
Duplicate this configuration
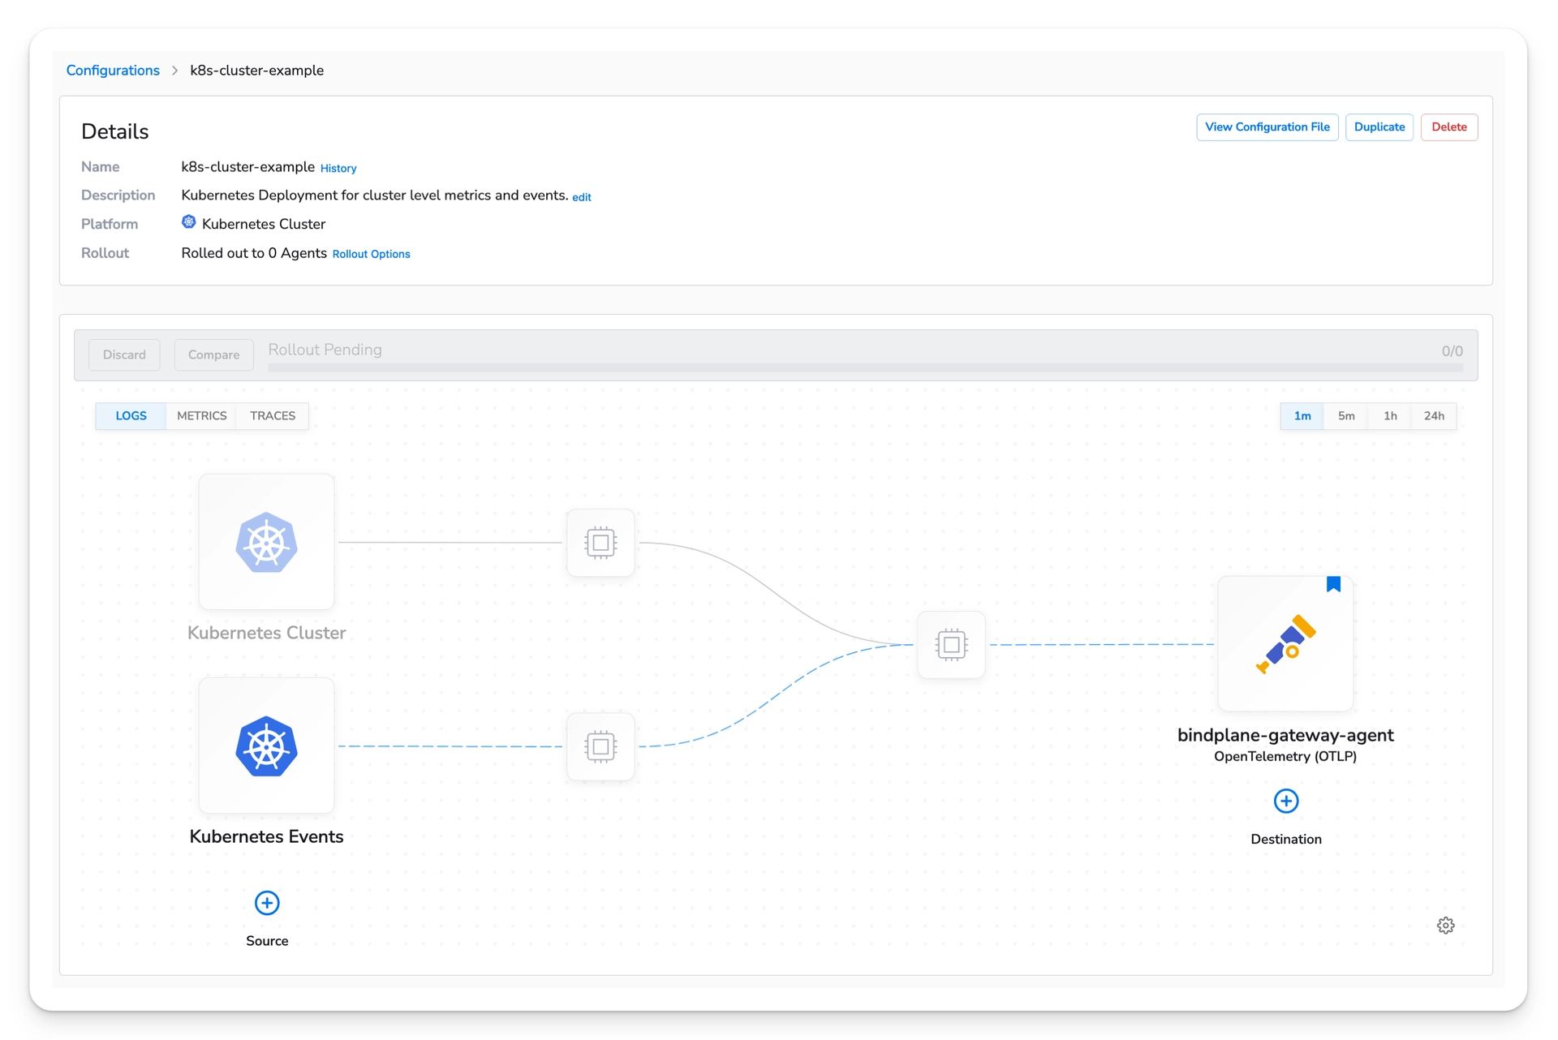[x=1379, y=127]
